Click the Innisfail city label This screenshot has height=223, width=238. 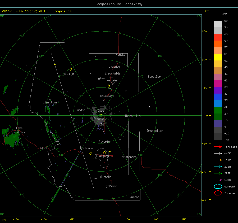[x=107, y=96]
